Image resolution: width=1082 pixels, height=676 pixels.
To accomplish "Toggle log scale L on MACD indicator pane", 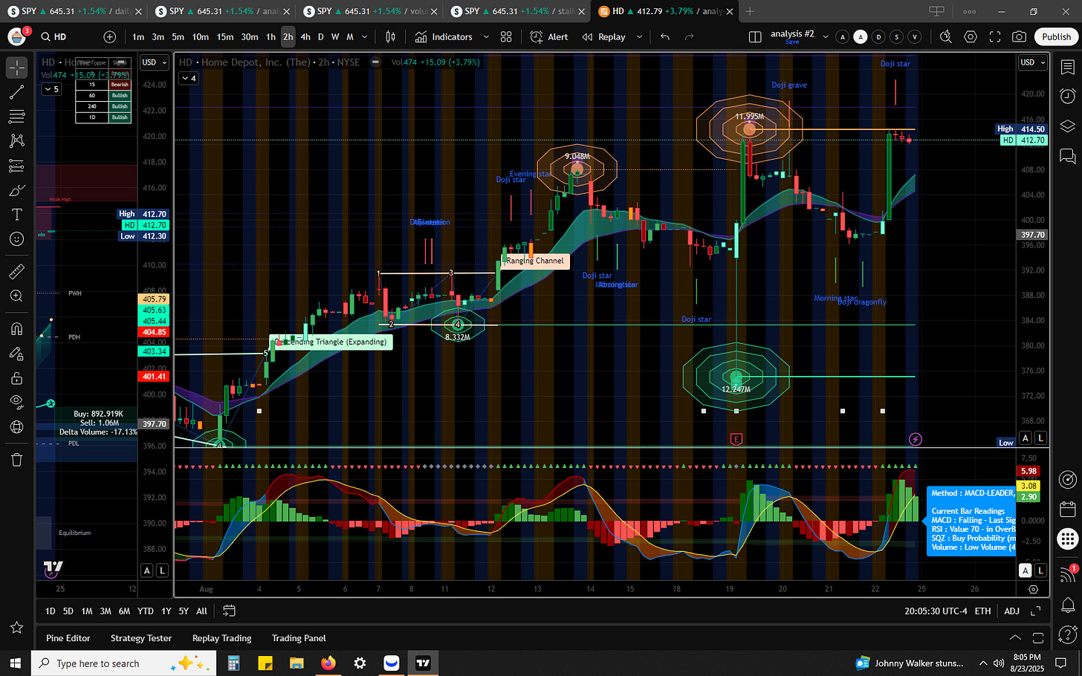I will click(x=1040, y=571).
